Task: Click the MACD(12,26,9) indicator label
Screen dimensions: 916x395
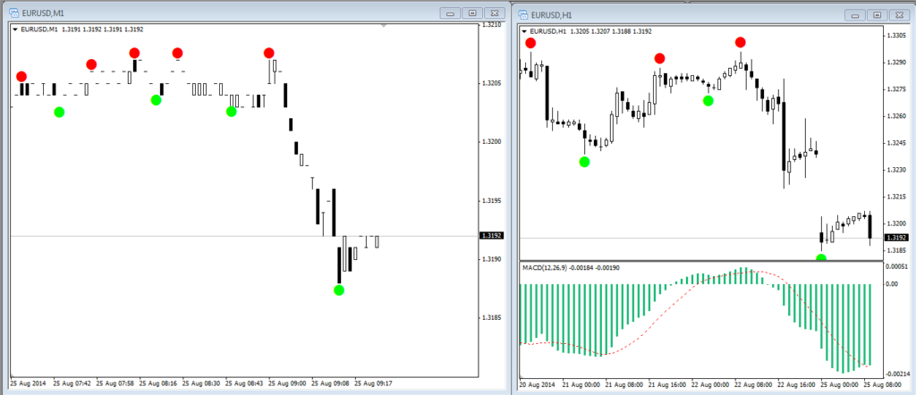Action: (569, 267)
